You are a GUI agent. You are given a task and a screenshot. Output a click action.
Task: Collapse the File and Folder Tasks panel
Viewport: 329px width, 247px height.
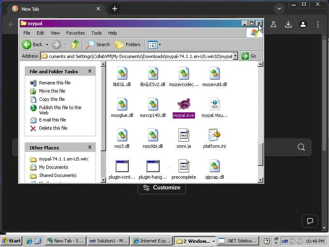coord(90,71)
